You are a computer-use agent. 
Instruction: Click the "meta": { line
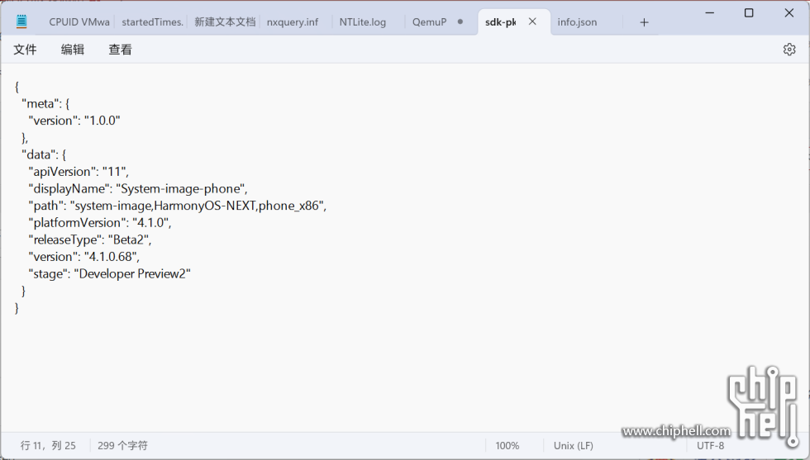click(45, 104)
